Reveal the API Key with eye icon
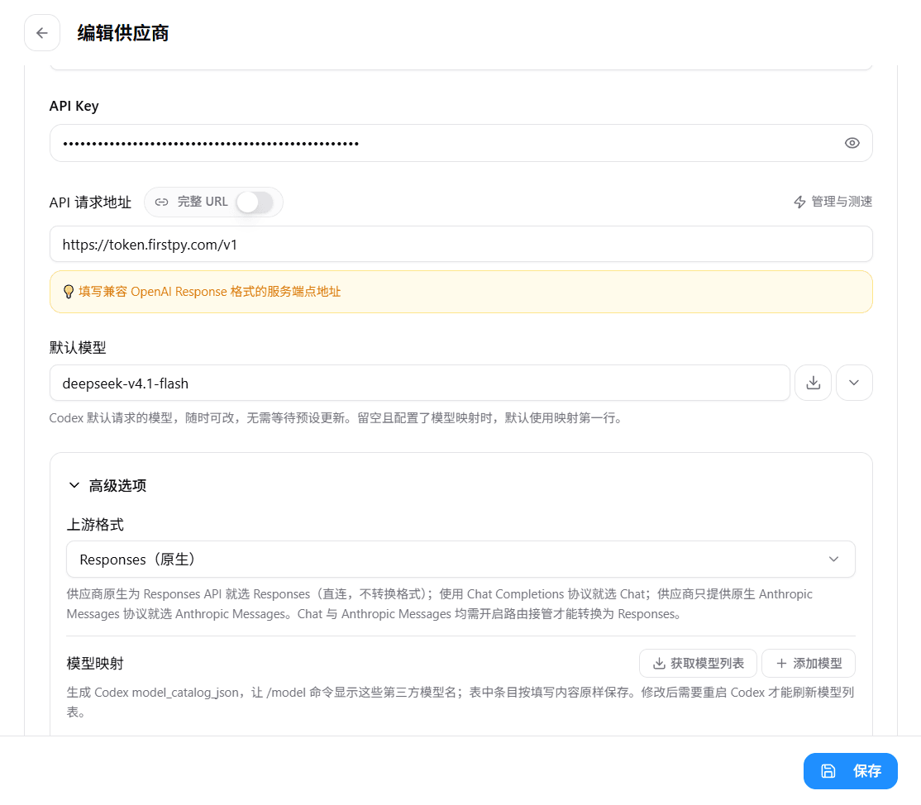Screen dimensions: 921x805 click(852, 143)
